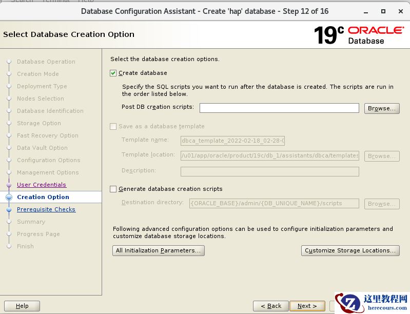Click the Database Identification step
Viewport: 410px width, 314px height.
pyautogui.click(x=50, y=111)
